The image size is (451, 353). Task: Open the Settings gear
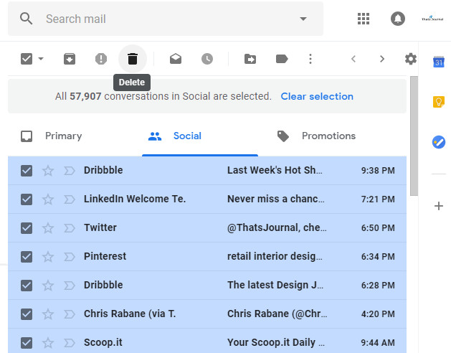pos(411,59)
